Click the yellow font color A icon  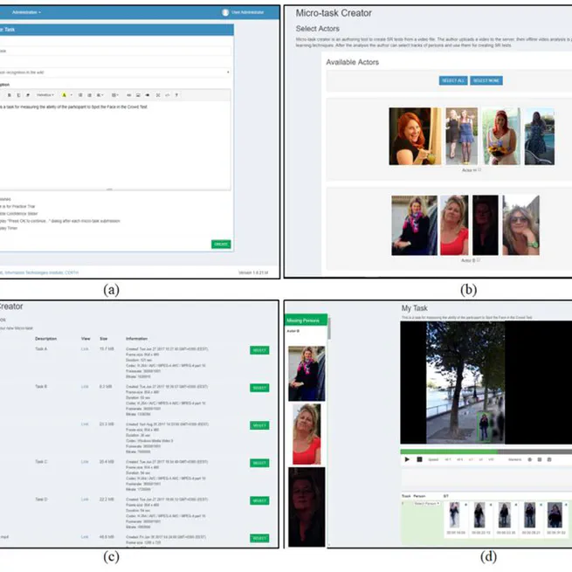[x=64, y=95]
